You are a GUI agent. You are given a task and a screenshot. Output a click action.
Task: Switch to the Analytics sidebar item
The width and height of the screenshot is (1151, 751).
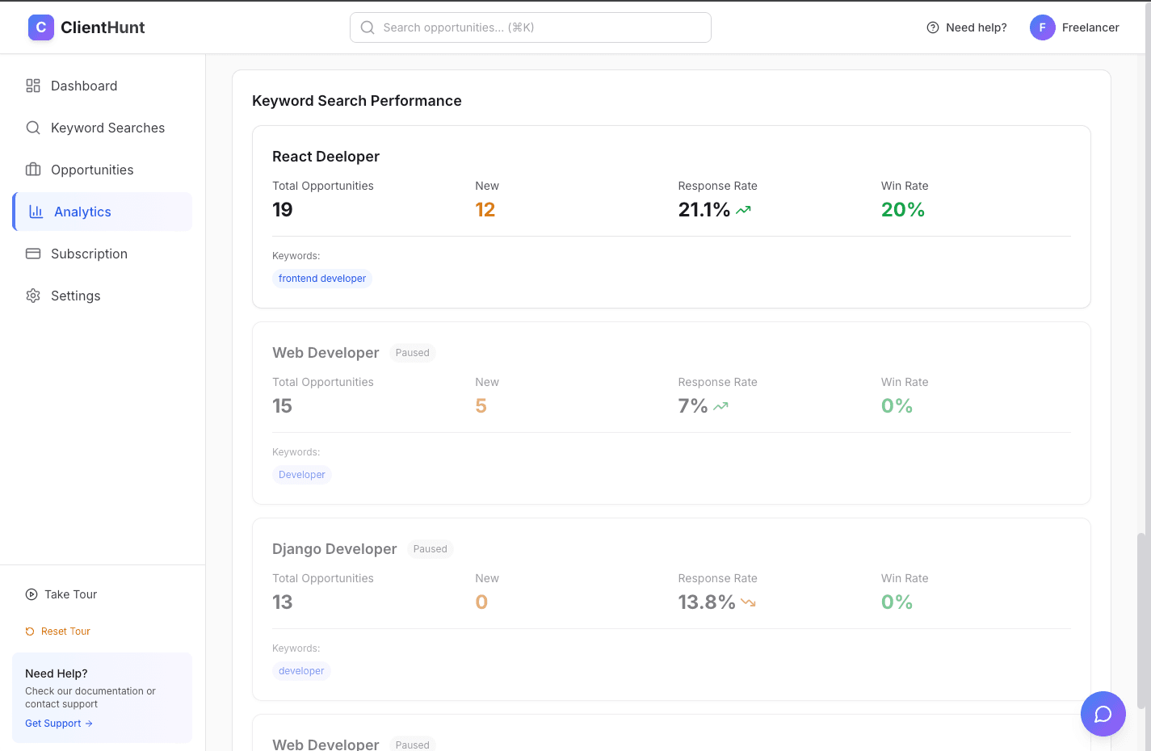coord(82,212)
